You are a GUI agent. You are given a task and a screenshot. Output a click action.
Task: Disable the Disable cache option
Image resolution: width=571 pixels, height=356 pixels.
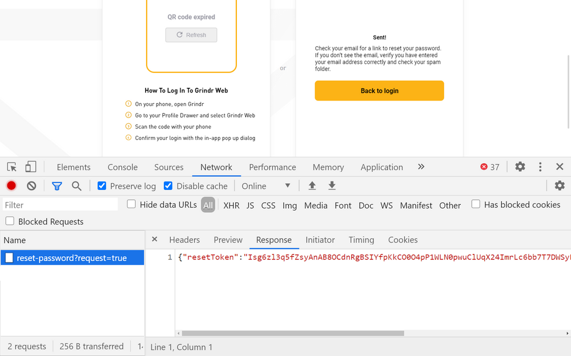tap(168, 185)
